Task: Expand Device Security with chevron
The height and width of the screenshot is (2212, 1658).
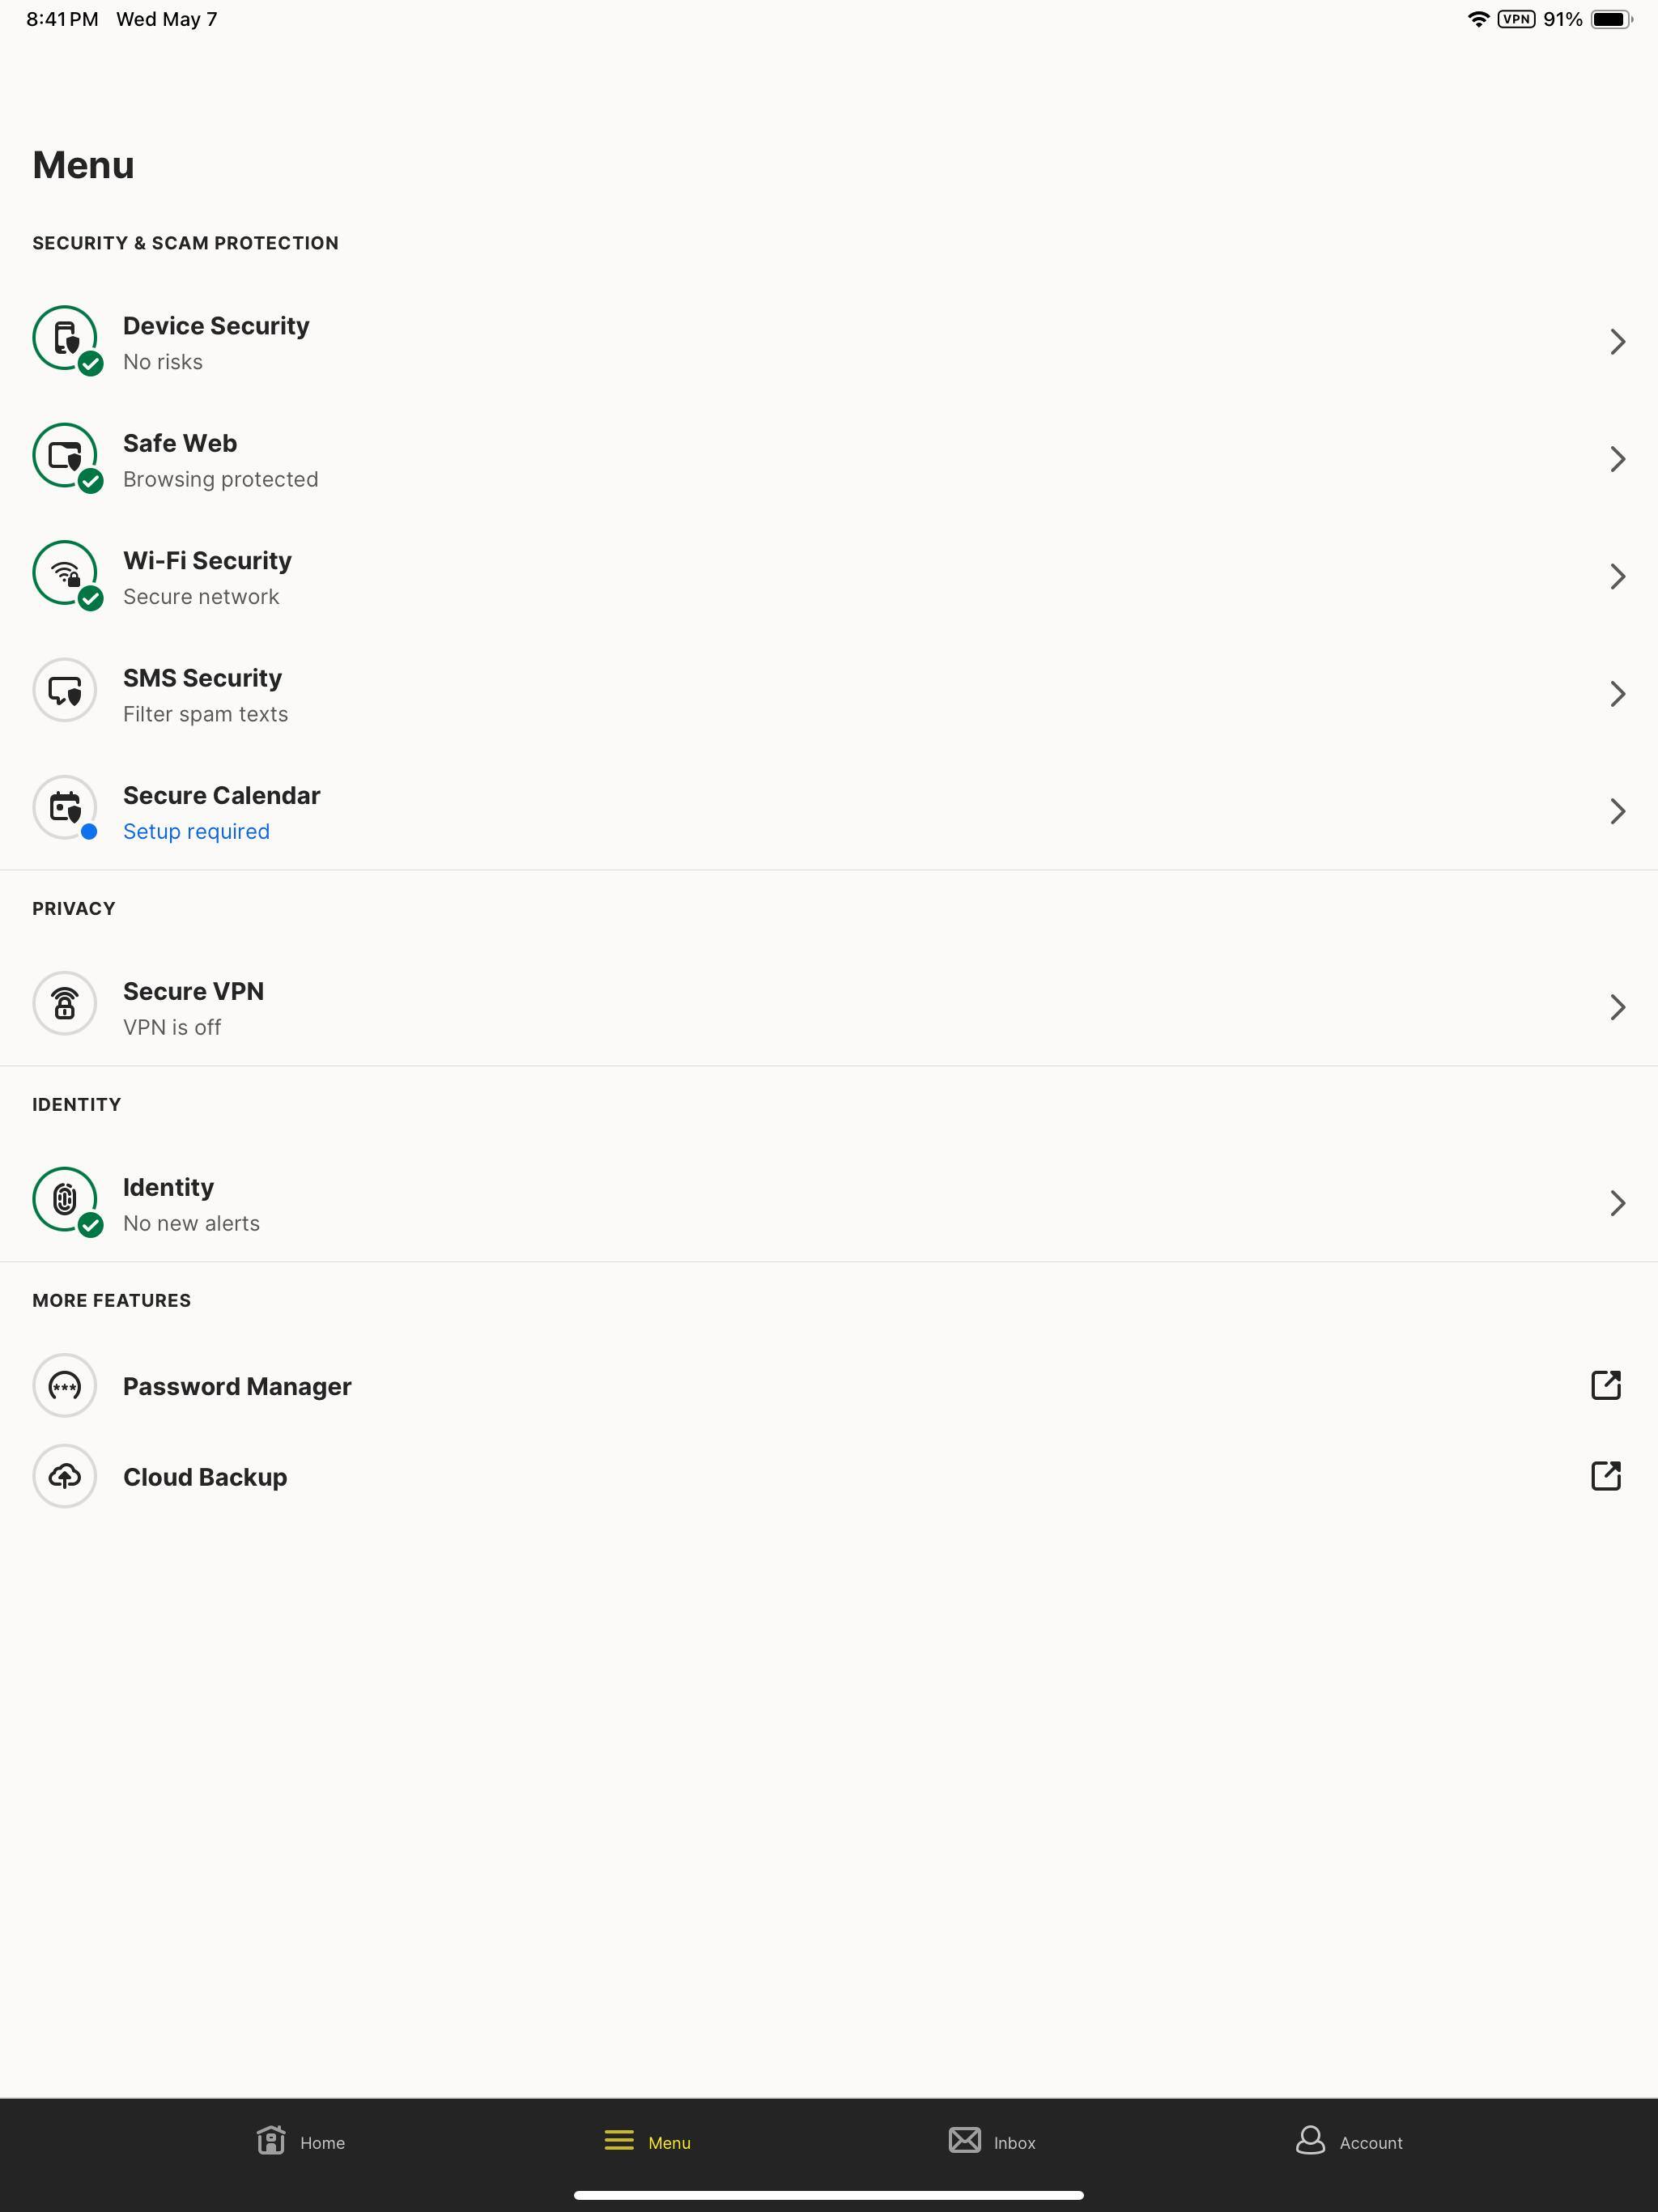Action: point(1617,342)
